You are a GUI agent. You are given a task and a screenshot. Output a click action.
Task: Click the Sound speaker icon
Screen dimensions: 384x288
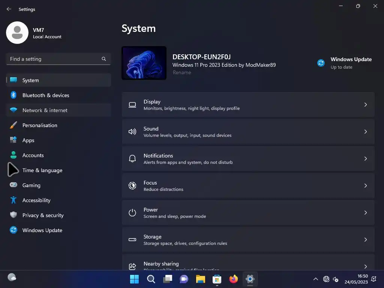click(132, 132)
